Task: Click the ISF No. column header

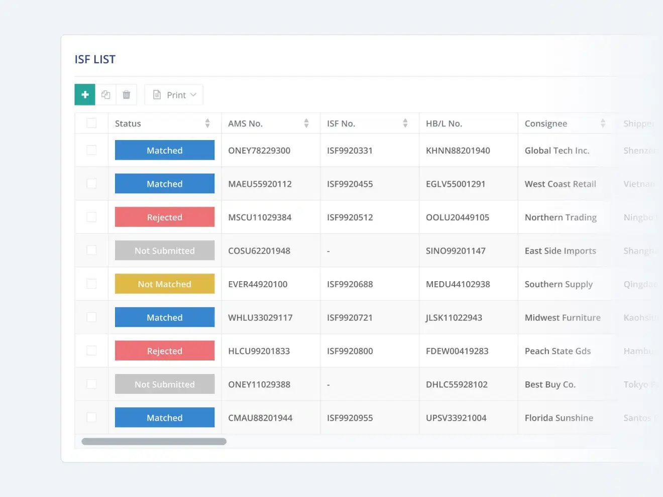Action: (x=370, y=123)
